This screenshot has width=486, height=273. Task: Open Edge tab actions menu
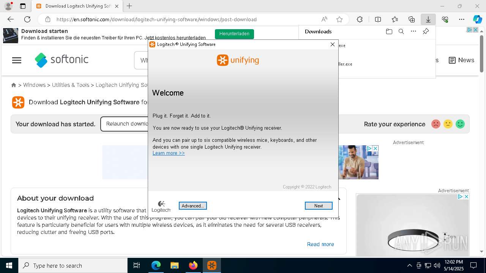pos(23,6)
